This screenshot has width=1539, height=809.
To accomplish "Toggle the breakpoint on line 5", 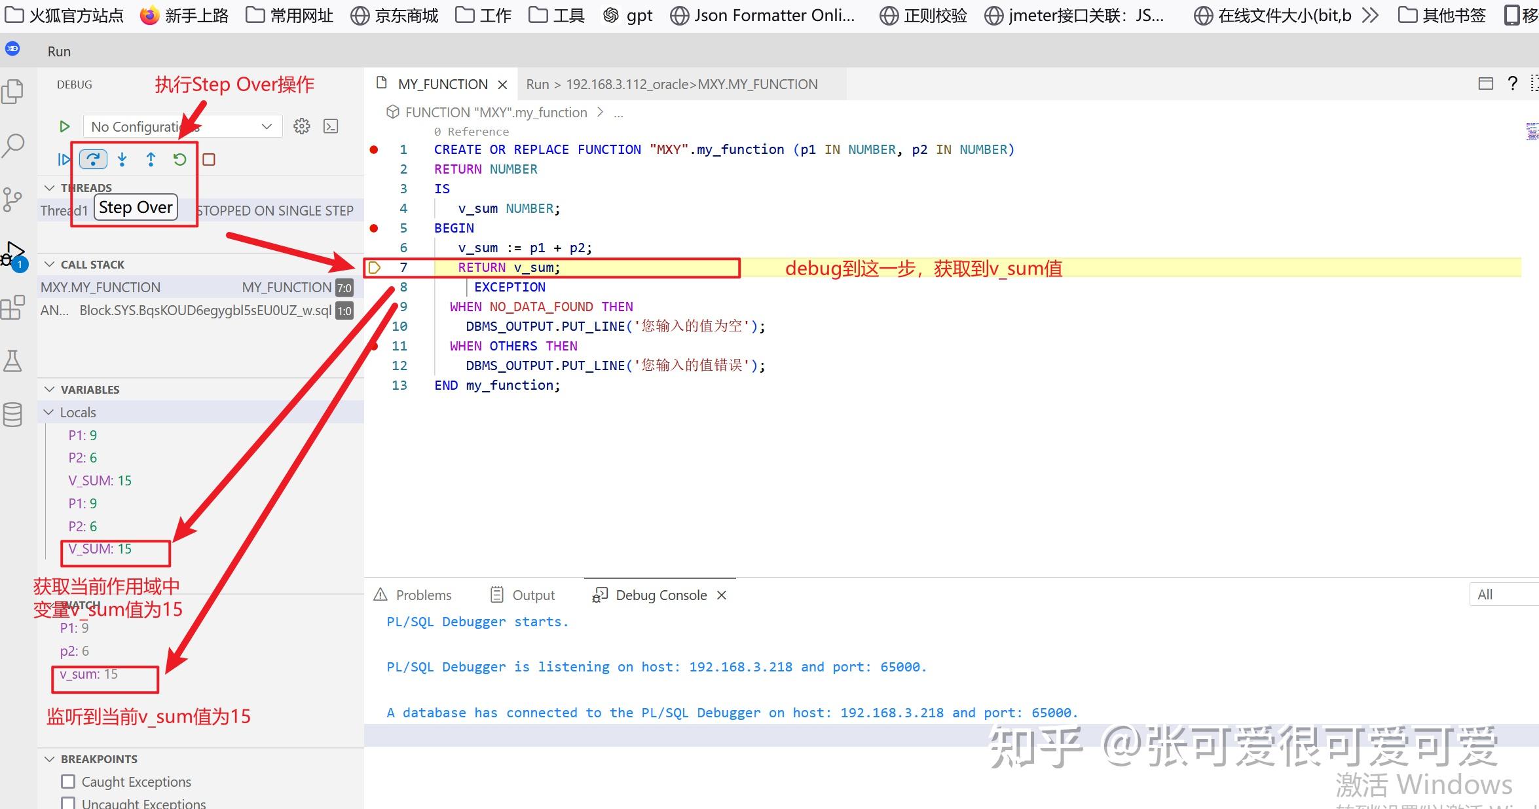I will [x=374, y=228].
